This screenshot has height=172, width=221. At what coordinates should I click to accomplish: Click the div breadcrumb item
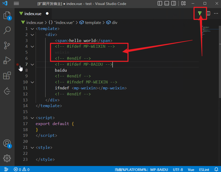point(112,23)
